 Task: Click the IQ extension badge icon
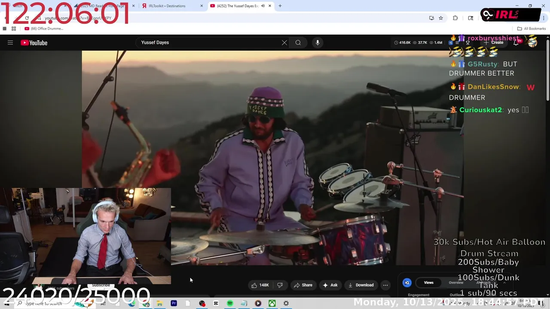pos(407,282)
